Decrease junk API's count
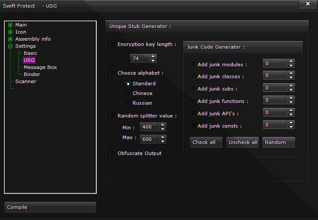 291,114
